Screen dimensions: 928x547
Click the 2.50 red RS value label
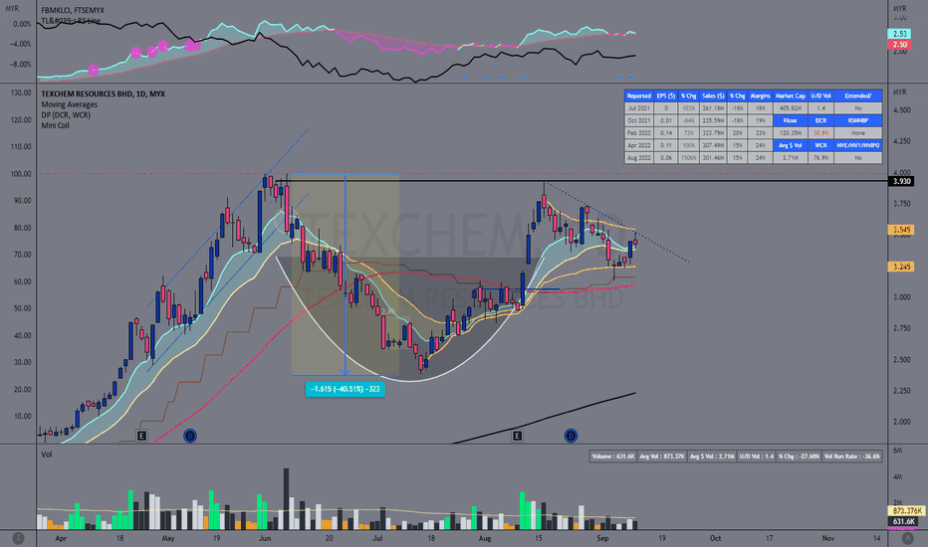pyautogui.click(x=899, y=45)
